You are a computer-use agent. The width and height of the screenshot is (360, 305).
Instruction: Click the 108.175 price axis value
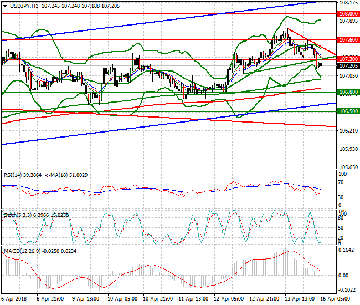tap(348, 3)
